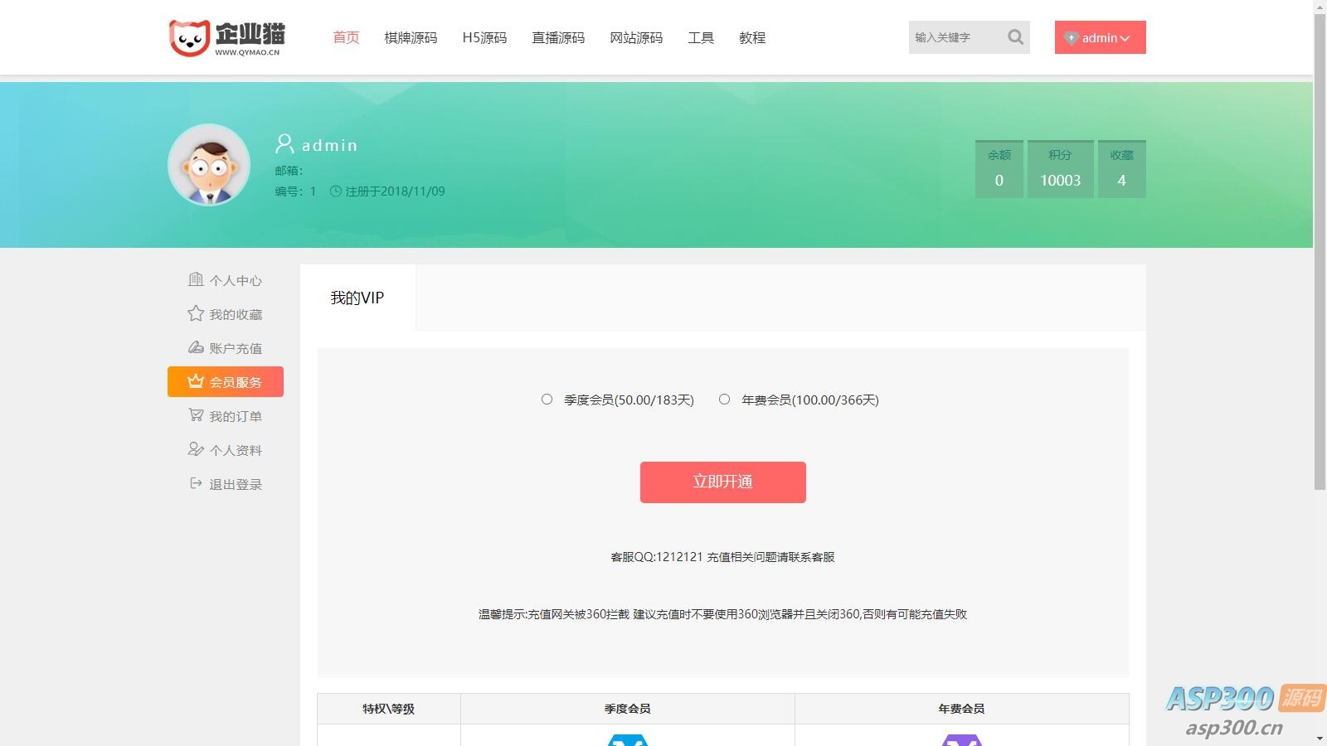Open 直播源码 navigation item
Viewport: 1327px width, 746px height.
[x=558, y=37]
